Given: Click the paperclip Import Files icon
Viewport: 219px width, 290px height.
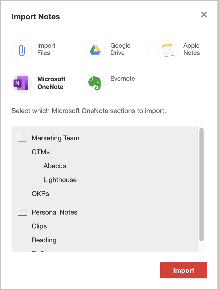Looking at the screenshot, I should click(22, 50).
